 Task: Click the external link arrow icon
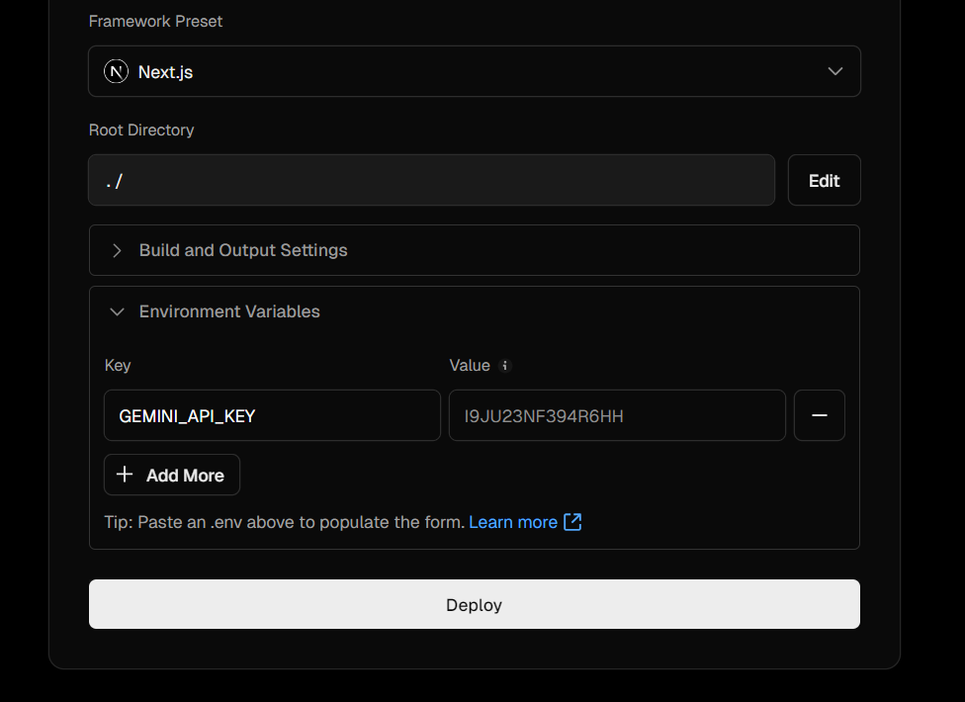tap(572, 522)
